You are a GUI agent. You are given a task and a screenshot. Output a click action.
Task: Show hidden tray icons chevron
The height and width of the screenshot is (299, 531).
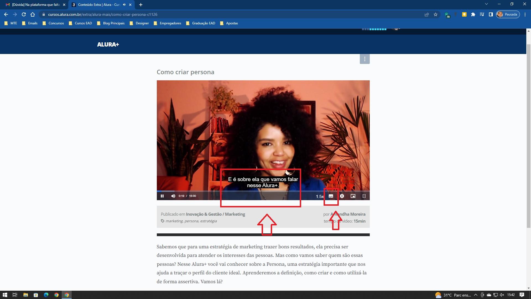476,295
